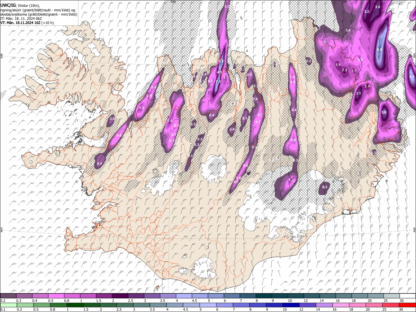Click the dark navy swatch in bottom legend row
Image resolution: width=416 pixels, height=312 pixels.
[291, 305]
